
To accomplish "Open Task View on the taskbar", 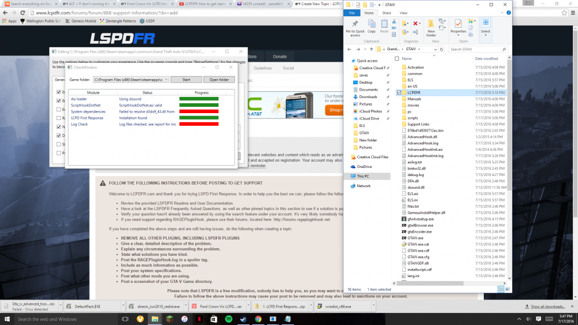I will 125,319.
